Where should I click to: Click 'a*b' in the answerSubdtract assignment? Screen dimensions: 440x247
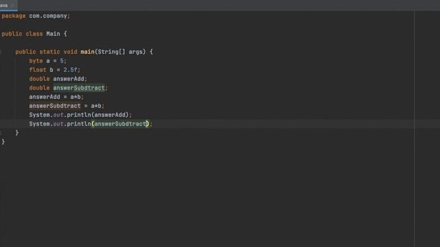tap(96, 106)
